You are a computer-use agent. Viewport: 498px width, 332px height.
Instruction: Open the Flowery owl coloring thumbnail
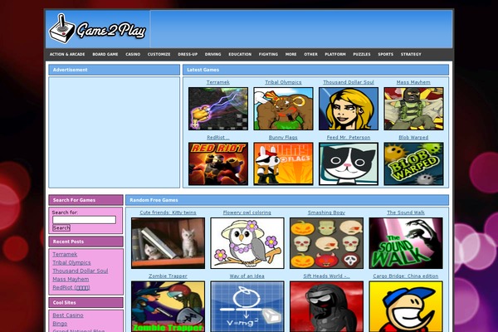tap(247, 243)
